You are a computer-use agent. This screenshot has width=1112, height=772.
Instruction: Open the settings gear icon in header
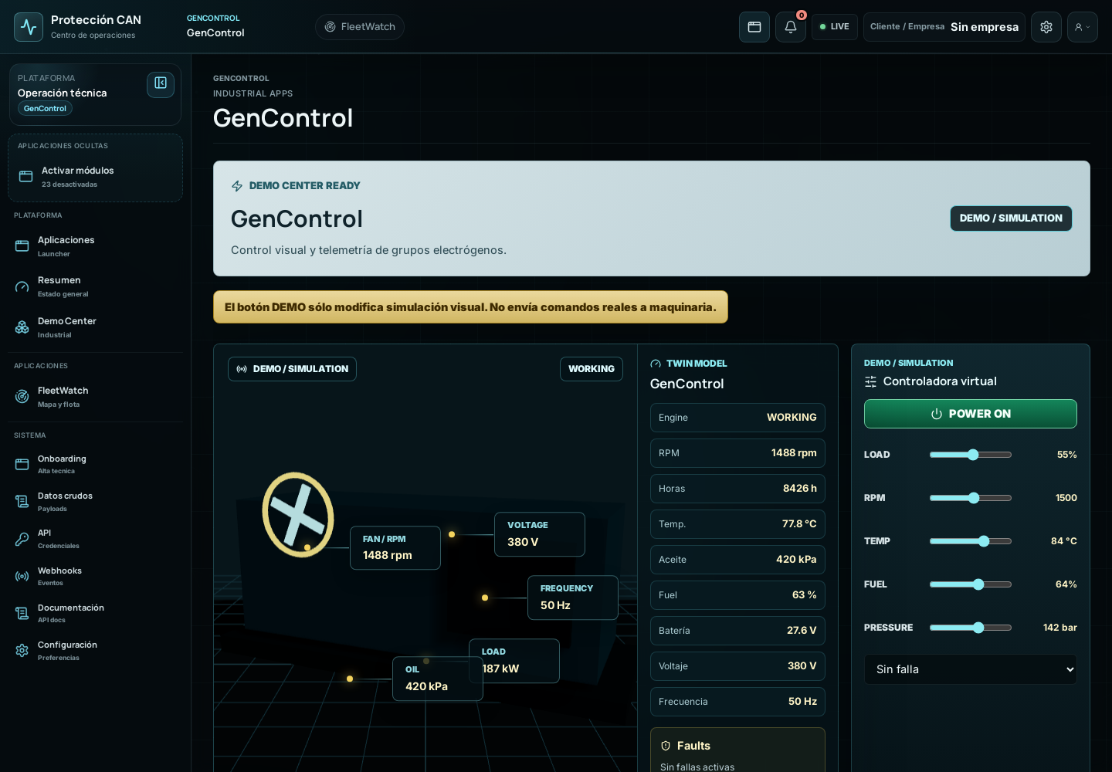point(1046,27)
